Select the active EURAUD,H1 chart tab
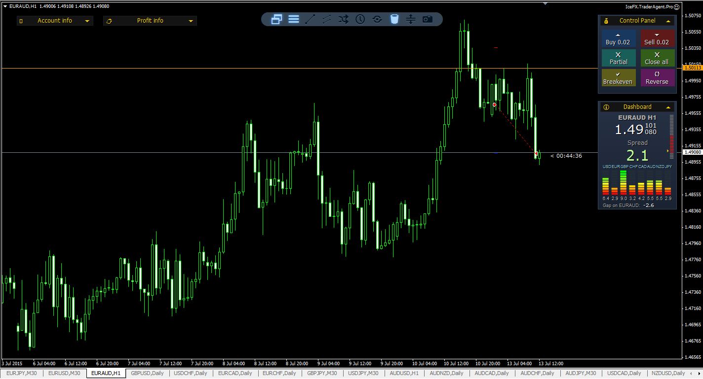 (x=106, y=373)
